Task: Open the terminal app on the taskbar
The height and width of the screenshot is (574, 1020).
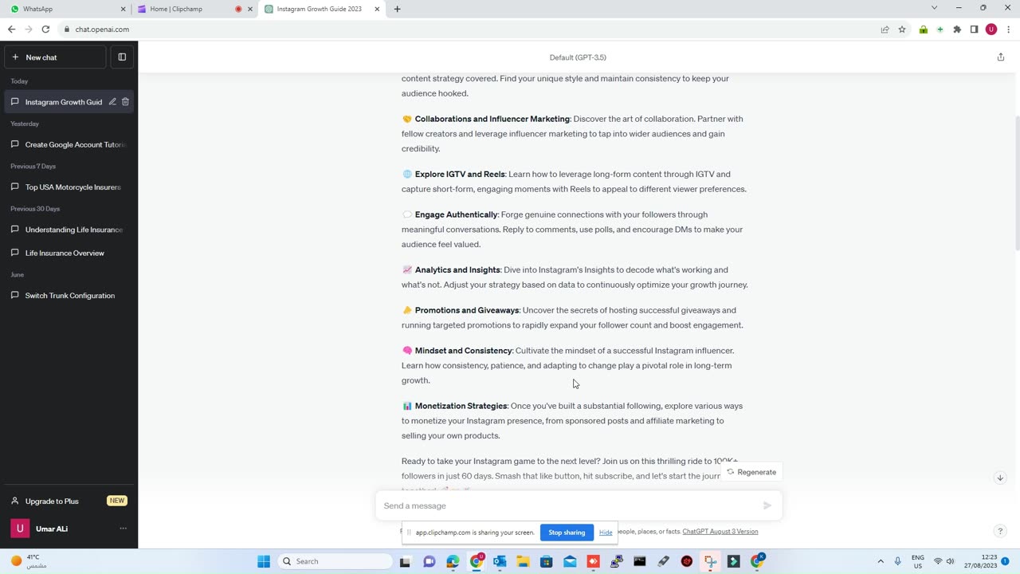Action: coord(640,561)
